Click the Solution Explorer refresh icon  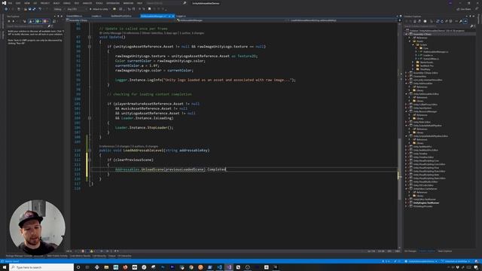pos(442,21)
